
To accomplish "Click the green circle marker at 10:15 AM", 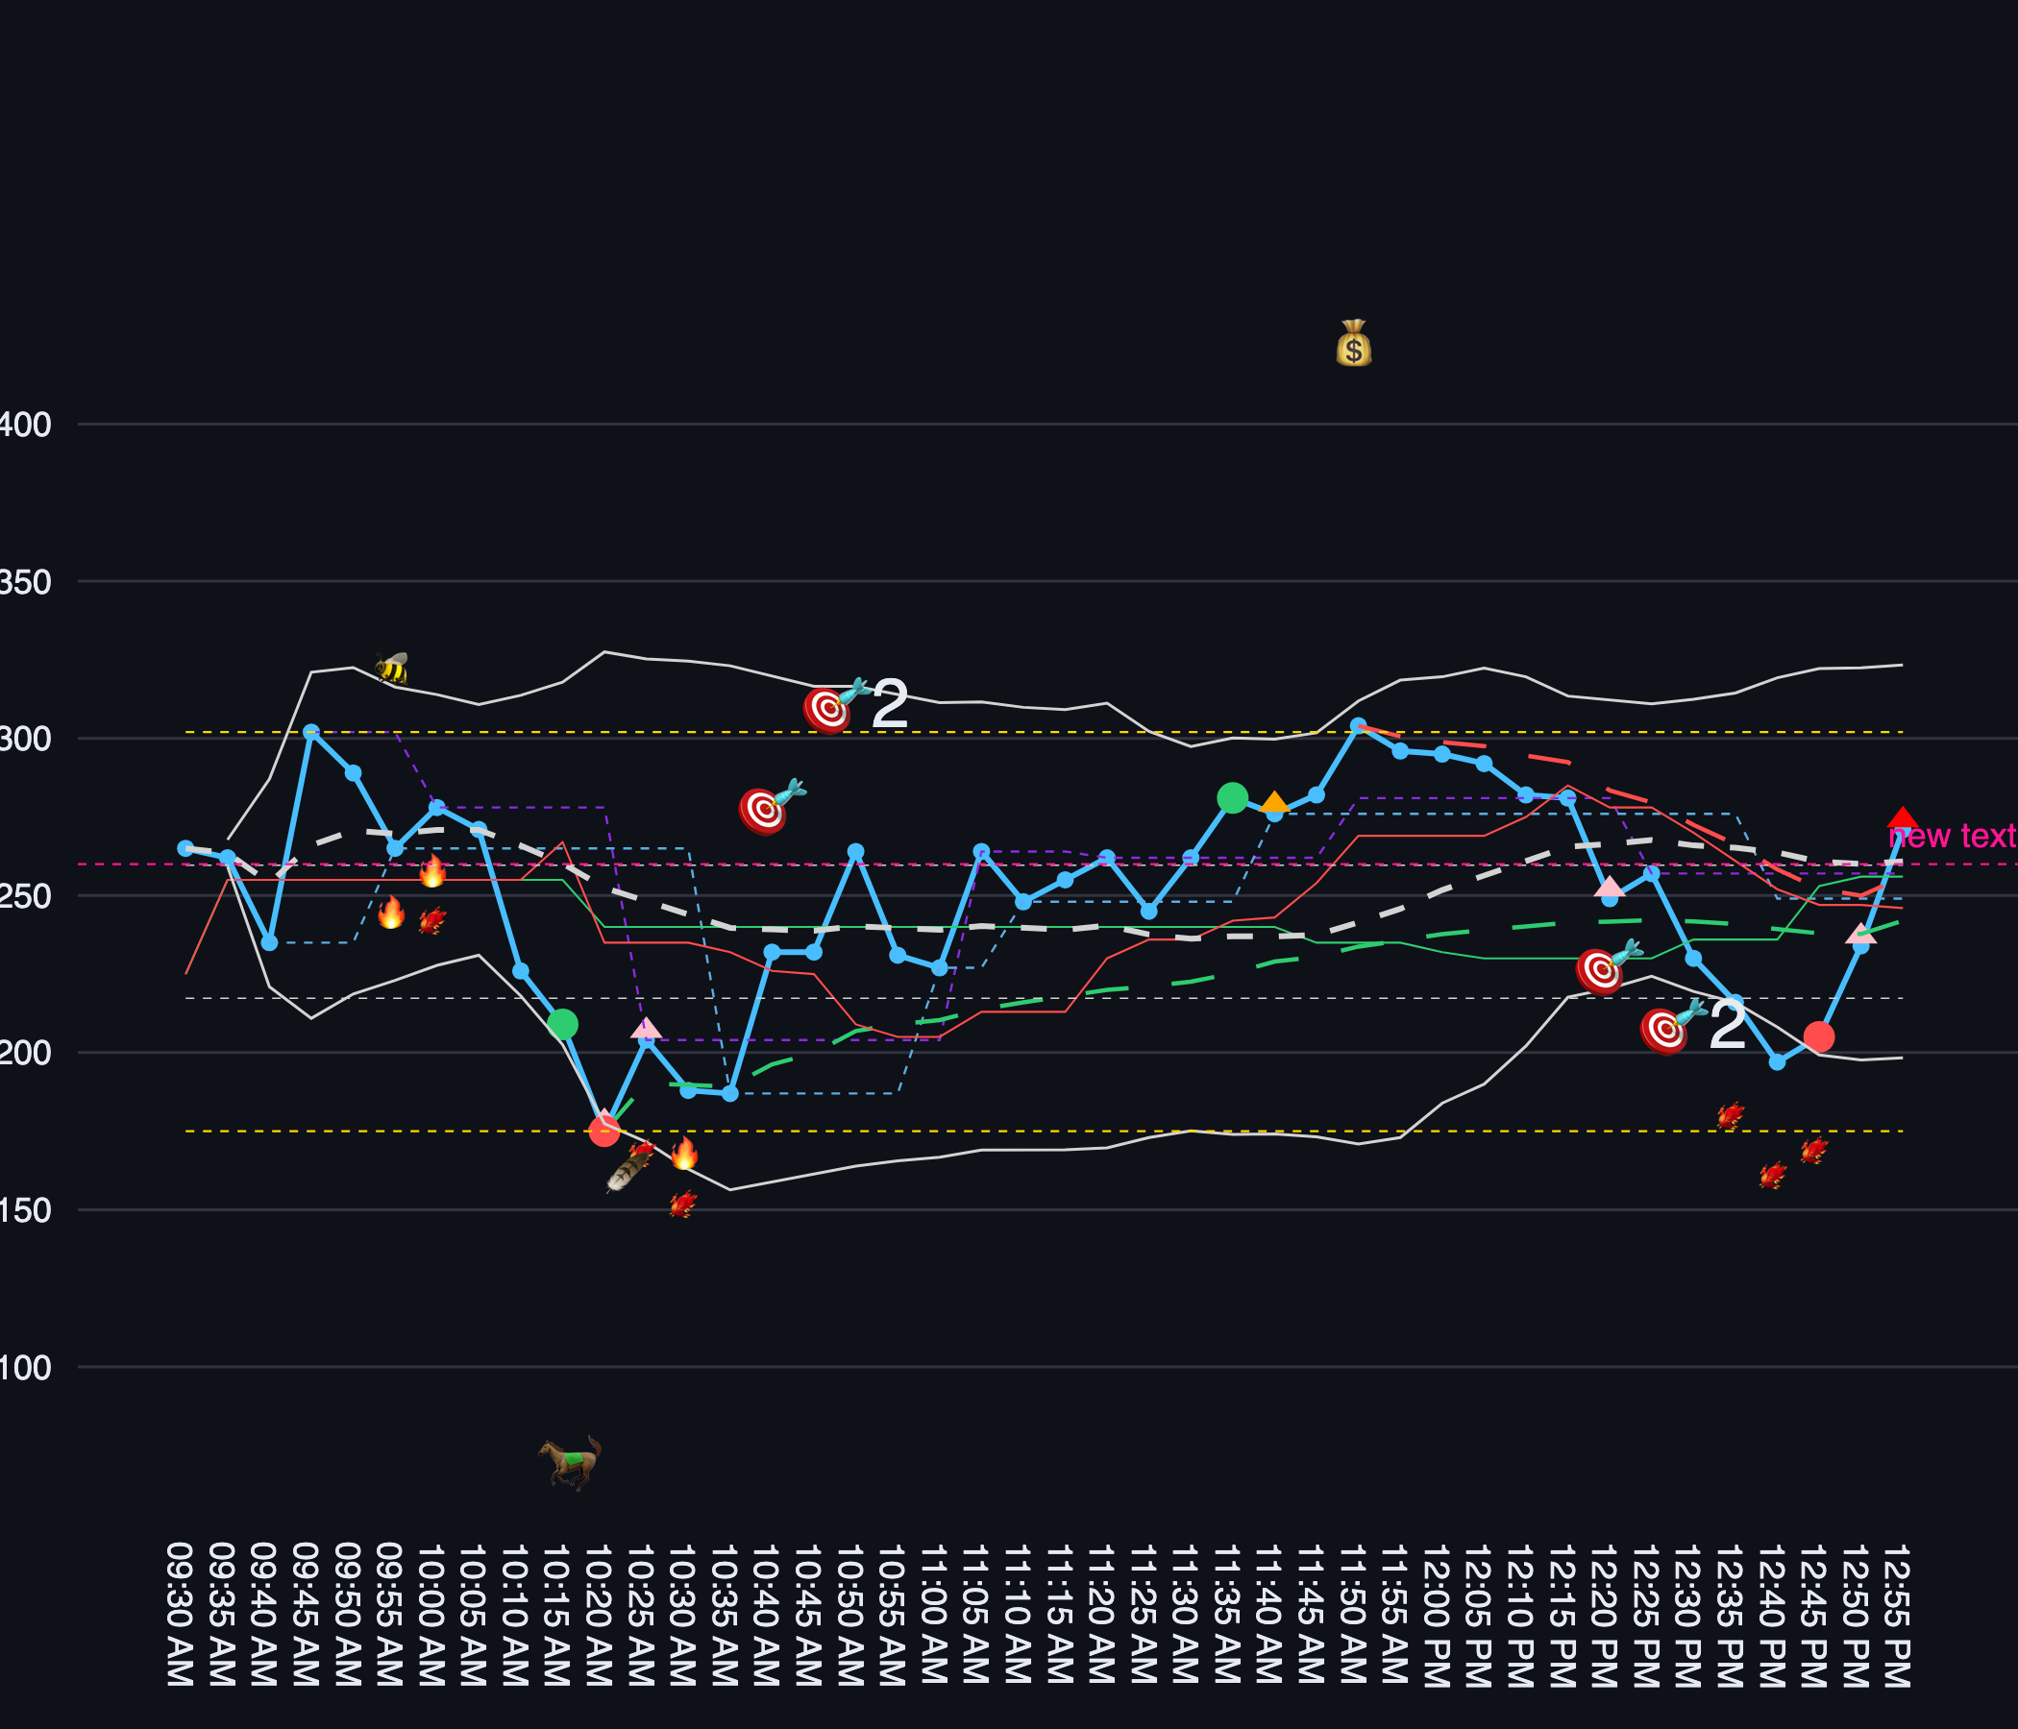I will click(x=562, y=1024).
